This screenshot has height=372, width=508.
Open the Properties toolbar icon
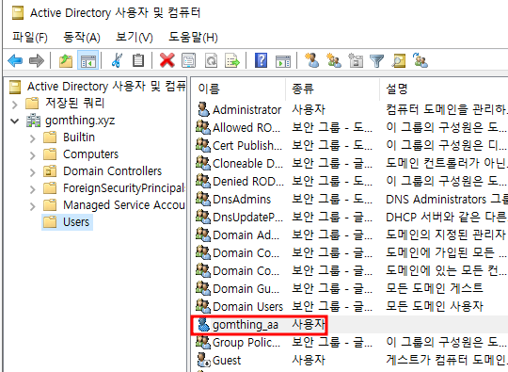click(x=188, y=60)
